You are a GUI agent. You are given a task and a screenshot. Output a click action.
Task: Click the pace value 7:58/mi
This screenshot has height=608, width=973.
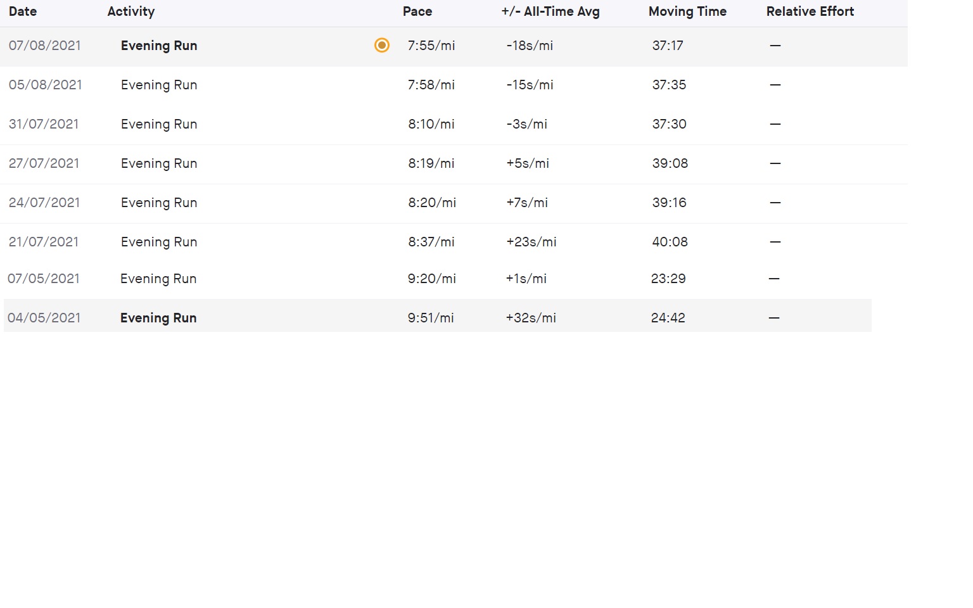(x=431, y=85)
